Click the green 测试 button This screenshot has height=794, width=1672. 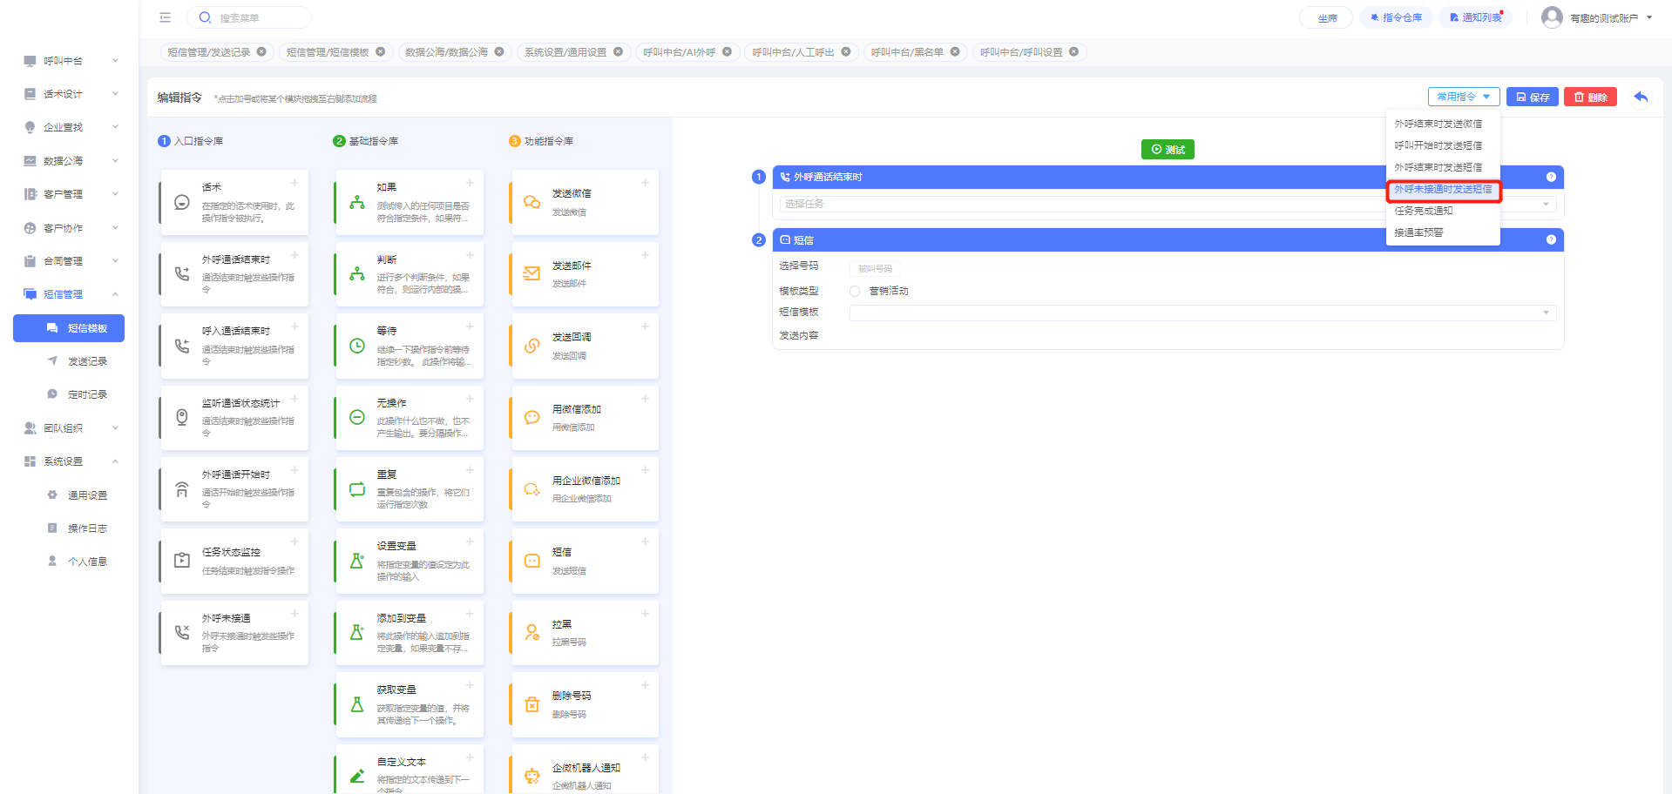(x=1168, y=150)
